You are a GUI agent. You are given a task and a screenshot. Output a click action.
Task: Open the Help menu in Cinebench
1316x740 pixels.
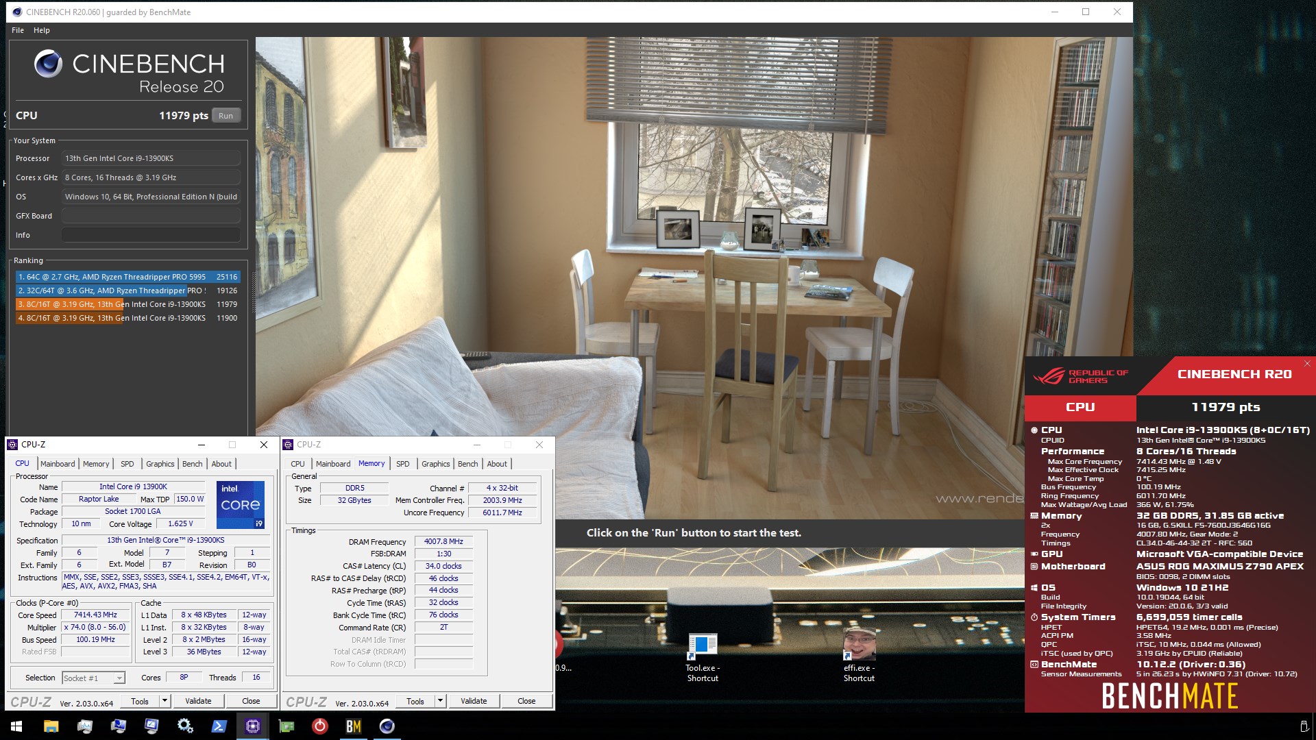point(42,30)
